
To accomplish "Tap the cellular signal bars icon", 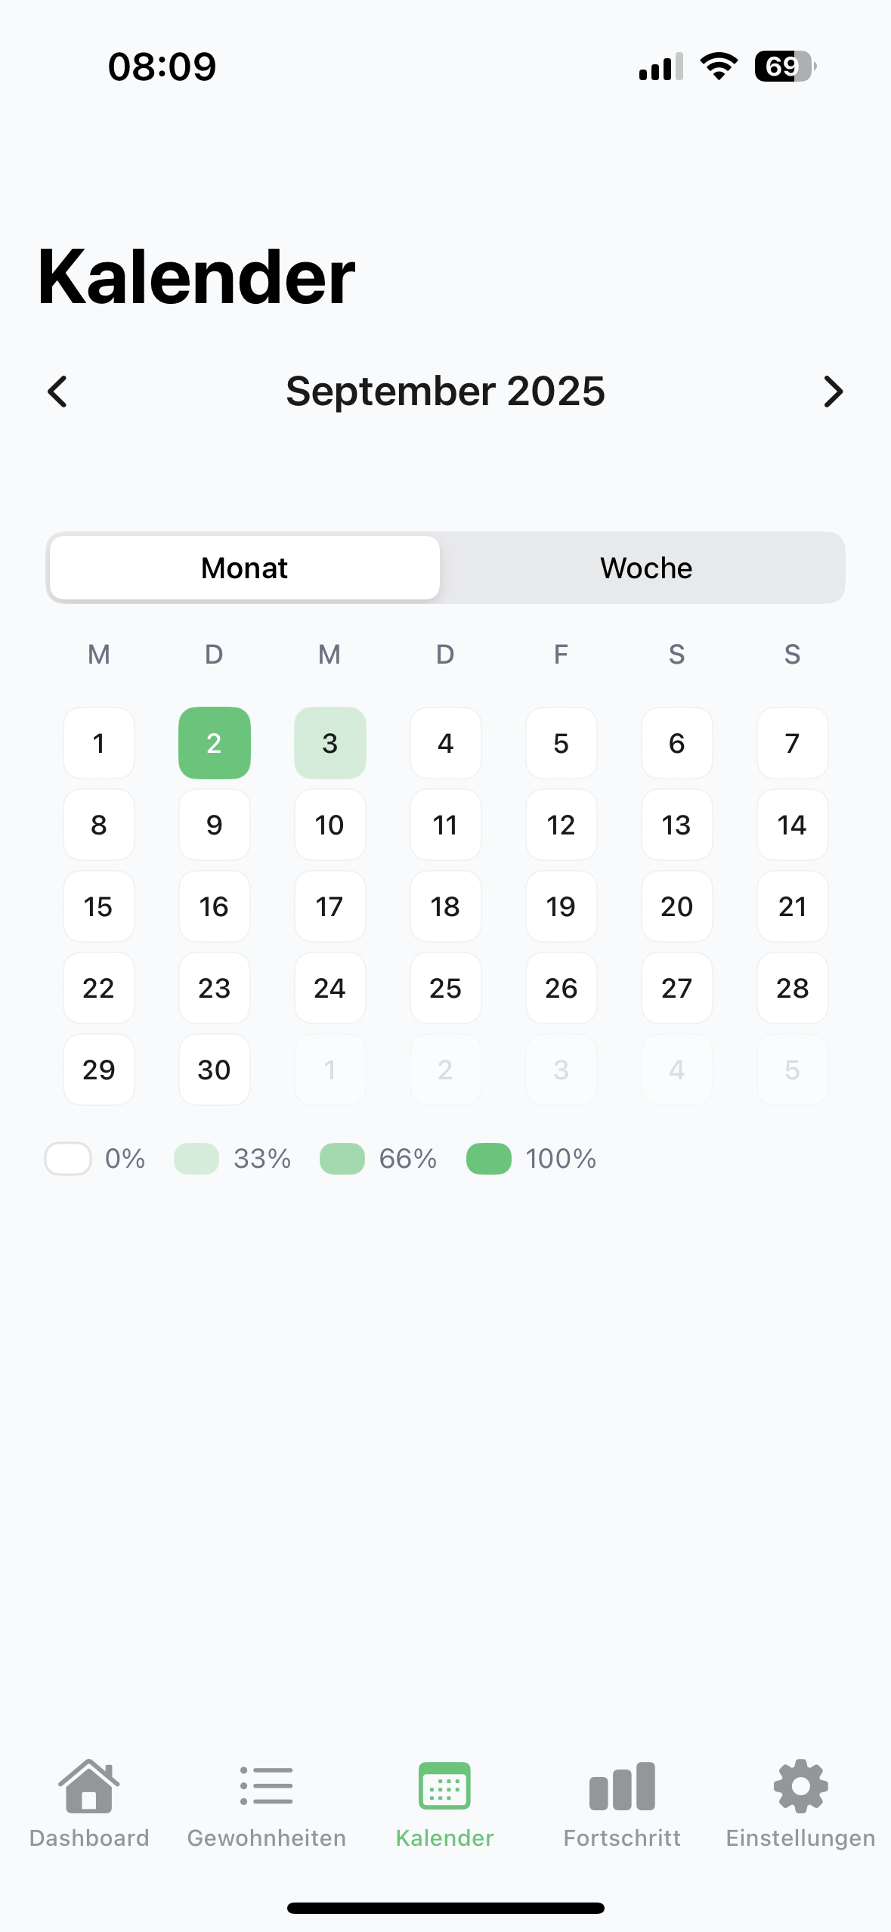I will pos(661,67).
